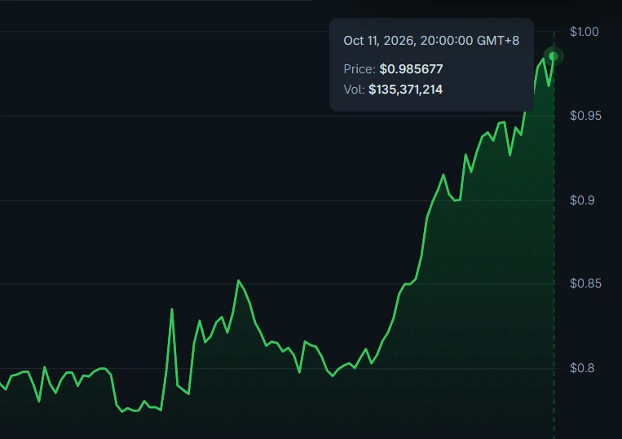Viewport: 622px width, 439px height.
Task: Click the tooltip price value $0.985677
Action: tap(411, 69)
